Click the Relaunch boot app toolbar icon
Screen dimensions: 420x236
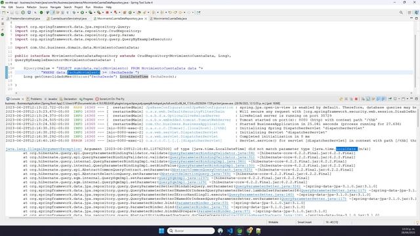(115, 12)
